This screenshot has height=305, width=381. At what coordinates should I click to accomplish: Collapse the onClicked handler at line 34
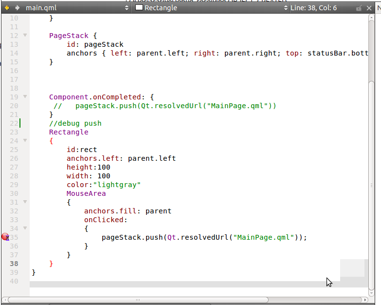[25, 229]
